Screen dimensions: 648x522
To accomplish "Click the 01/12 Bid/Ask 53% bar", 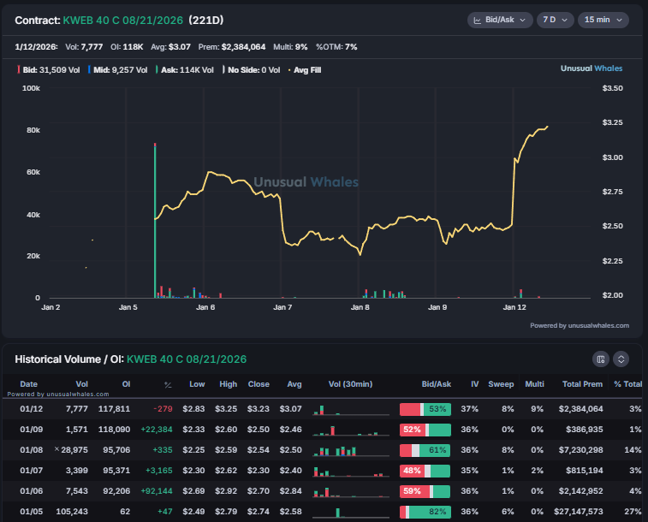I will click(425, 409).
